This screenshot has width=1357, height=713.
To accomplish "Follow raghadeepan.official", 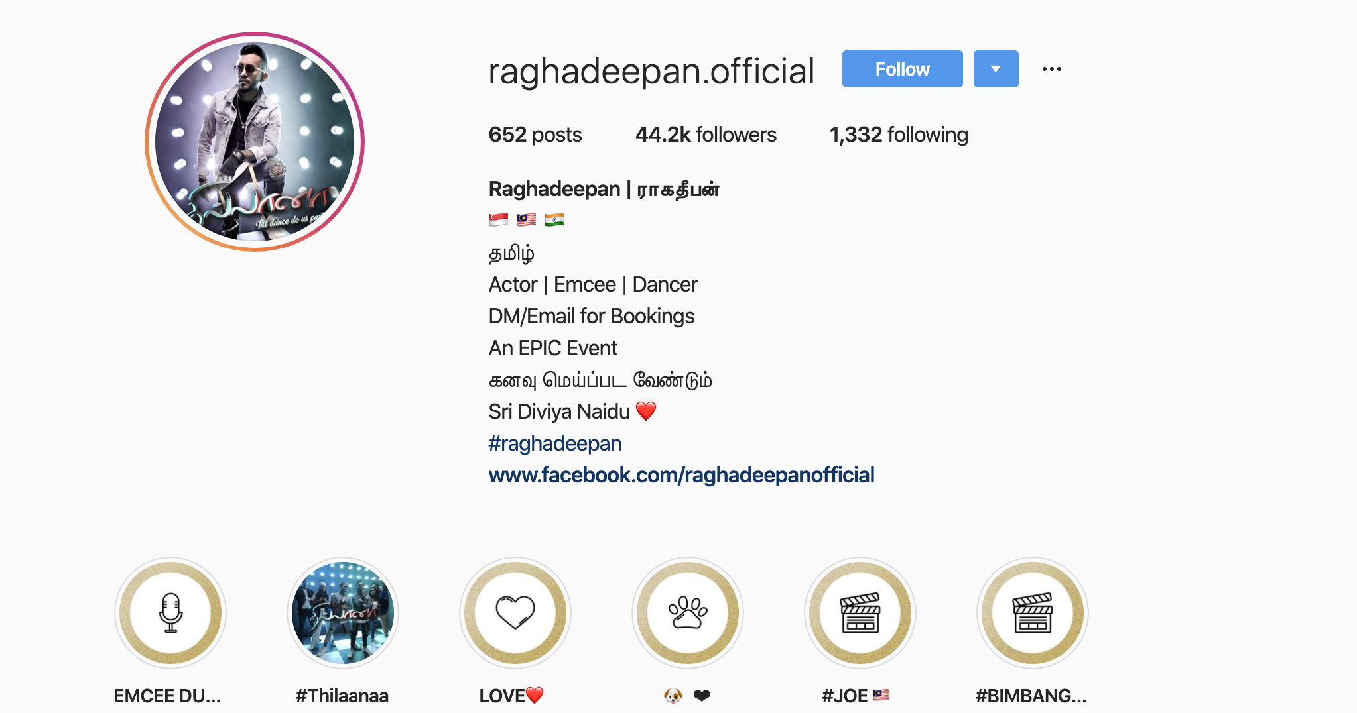I will pyautogui.click(x=902, y=69).
